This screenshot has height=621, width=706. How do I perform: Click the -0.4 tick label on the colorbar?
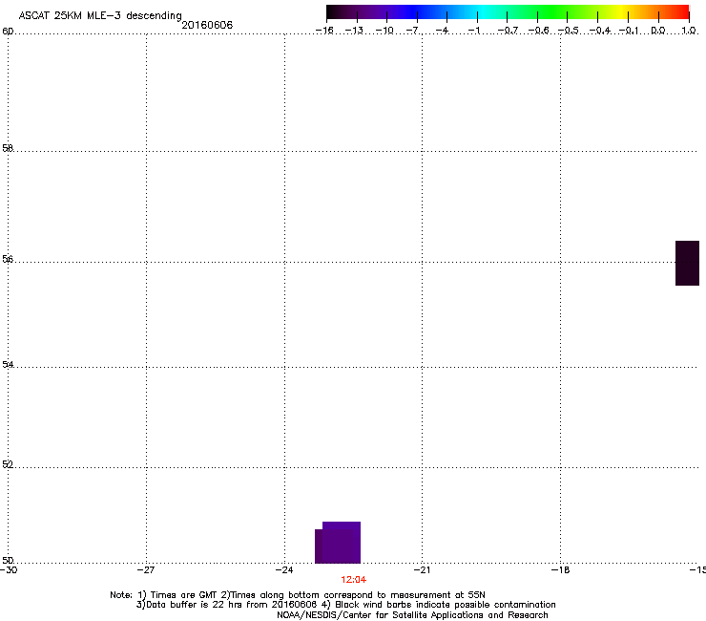(600, 31)
